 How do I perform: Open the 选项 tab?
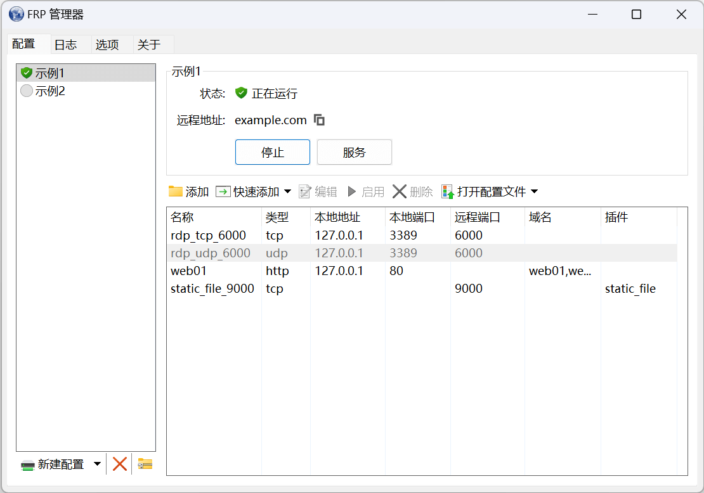tap(107, 44)
